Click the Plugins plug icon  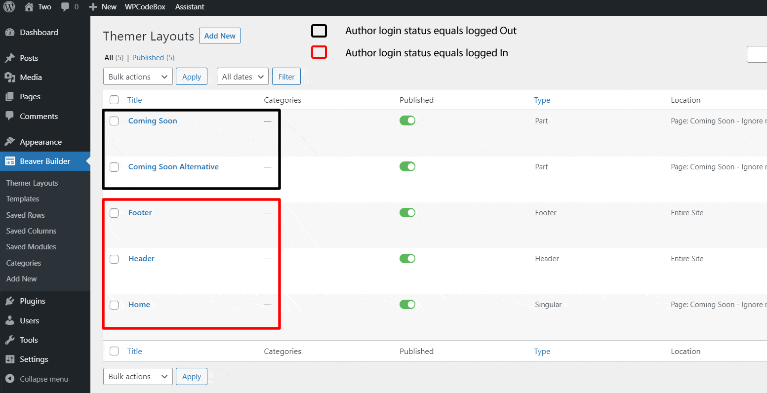point(10,301)
